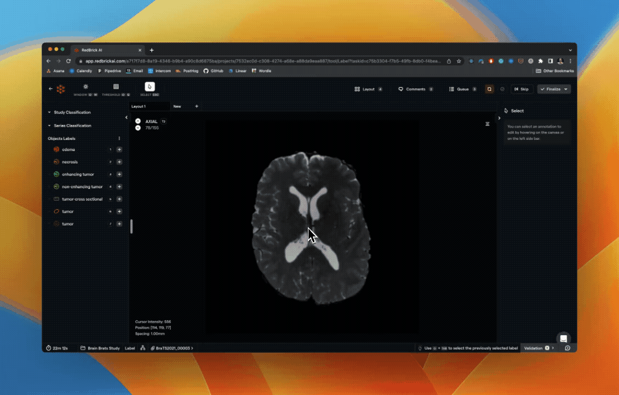Select the Window level tool
This screenshot has height=395, width=619.
pos(85,87)
